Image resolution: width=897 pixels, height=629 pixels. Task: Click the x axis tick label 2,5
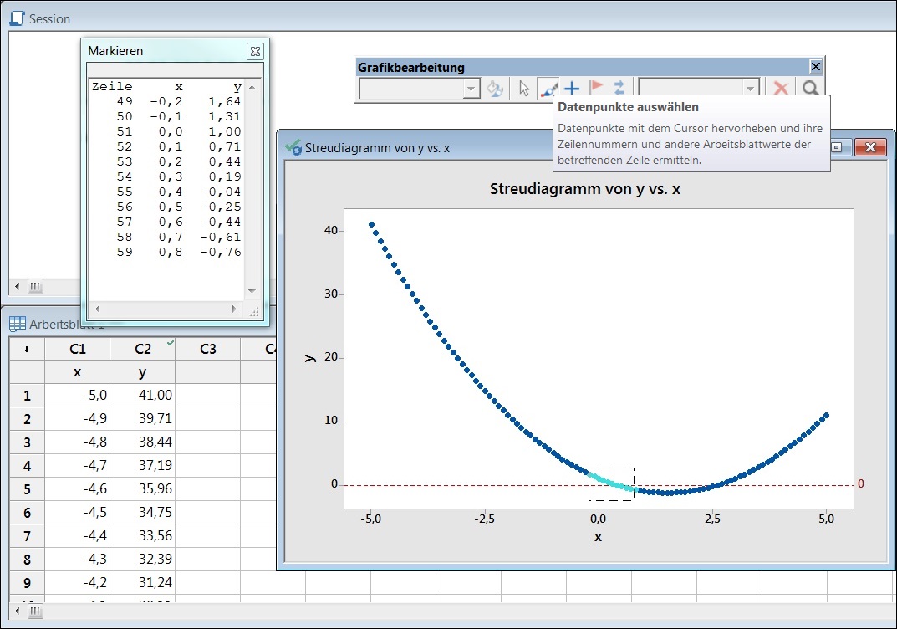(712, 519)
